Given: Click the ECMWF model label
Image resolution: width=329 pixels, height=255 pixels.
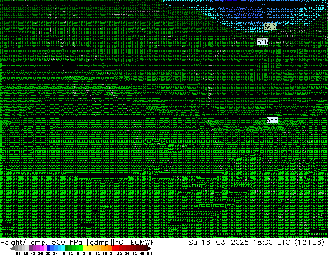Looking at the screenshot, I should [143, 243].
